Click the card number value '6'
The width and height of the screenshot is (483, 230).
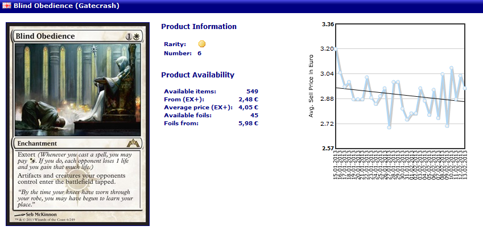(x=200, y=54)
